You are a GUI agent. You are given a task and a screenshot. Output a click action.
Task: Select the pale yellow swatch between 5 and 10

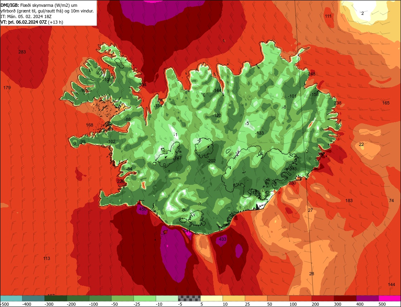point(211,298)
